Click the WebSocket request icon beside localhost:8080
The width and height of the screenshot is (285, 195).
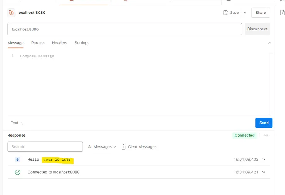coord(11,13)
